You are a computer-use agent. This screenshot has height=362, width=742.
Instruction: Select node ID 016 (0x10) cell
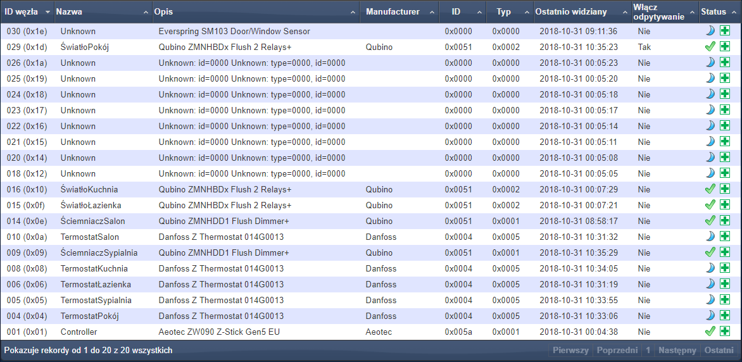pos(27,189)
